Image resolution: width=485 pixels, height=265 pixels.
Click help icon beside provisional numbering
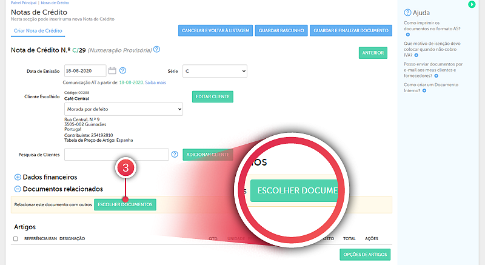tap(156, 50)
